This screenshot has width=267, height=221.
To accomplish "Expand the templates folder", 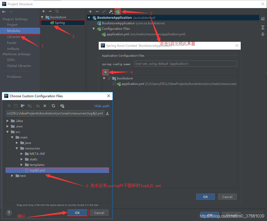I will click(x=21, y=165).
